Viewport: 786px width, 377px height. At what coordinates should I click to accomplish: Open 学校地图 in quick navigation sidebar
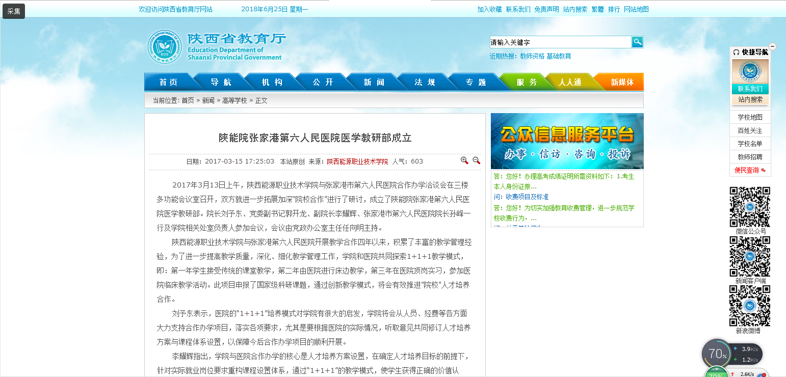(x=750, y=117)
